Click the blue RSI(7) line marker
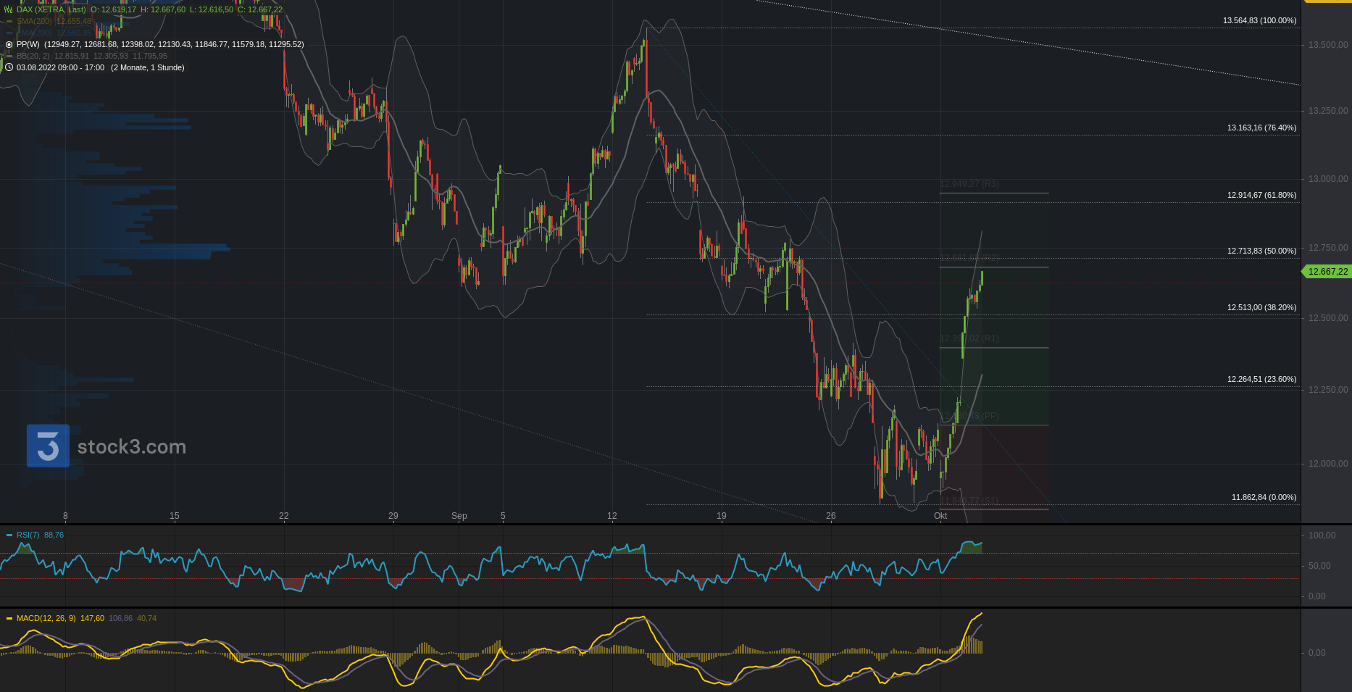 [x=9, y=535]
